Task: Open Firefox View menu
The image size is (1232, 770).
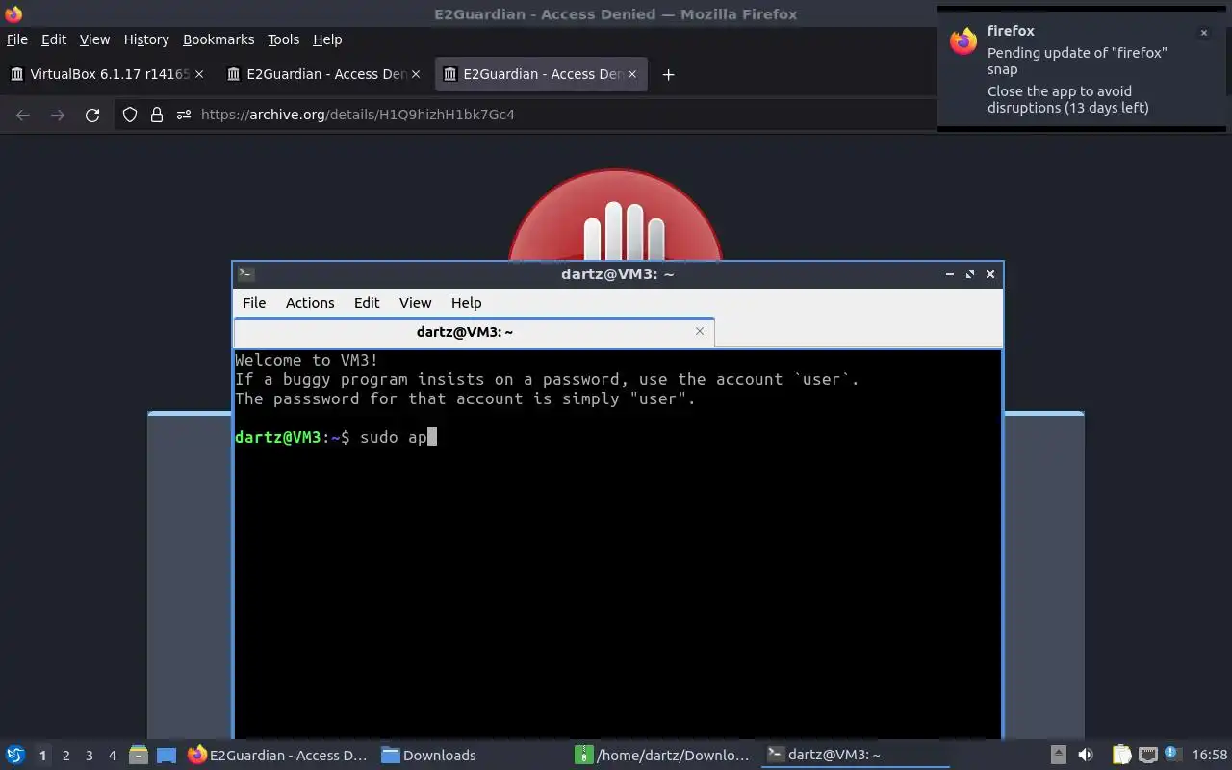Action: coord(94,39)
